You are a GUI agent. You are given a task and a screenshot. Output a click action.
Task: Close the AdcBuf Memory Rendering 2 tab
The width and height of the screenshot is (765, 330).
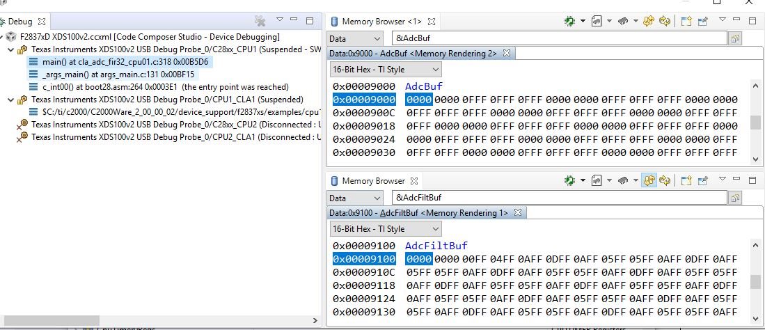[507, 53]
